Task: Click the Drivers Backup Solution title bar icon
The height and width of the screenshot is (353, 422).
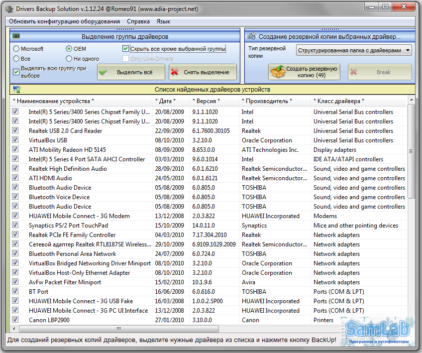Action: coord(9,9)
